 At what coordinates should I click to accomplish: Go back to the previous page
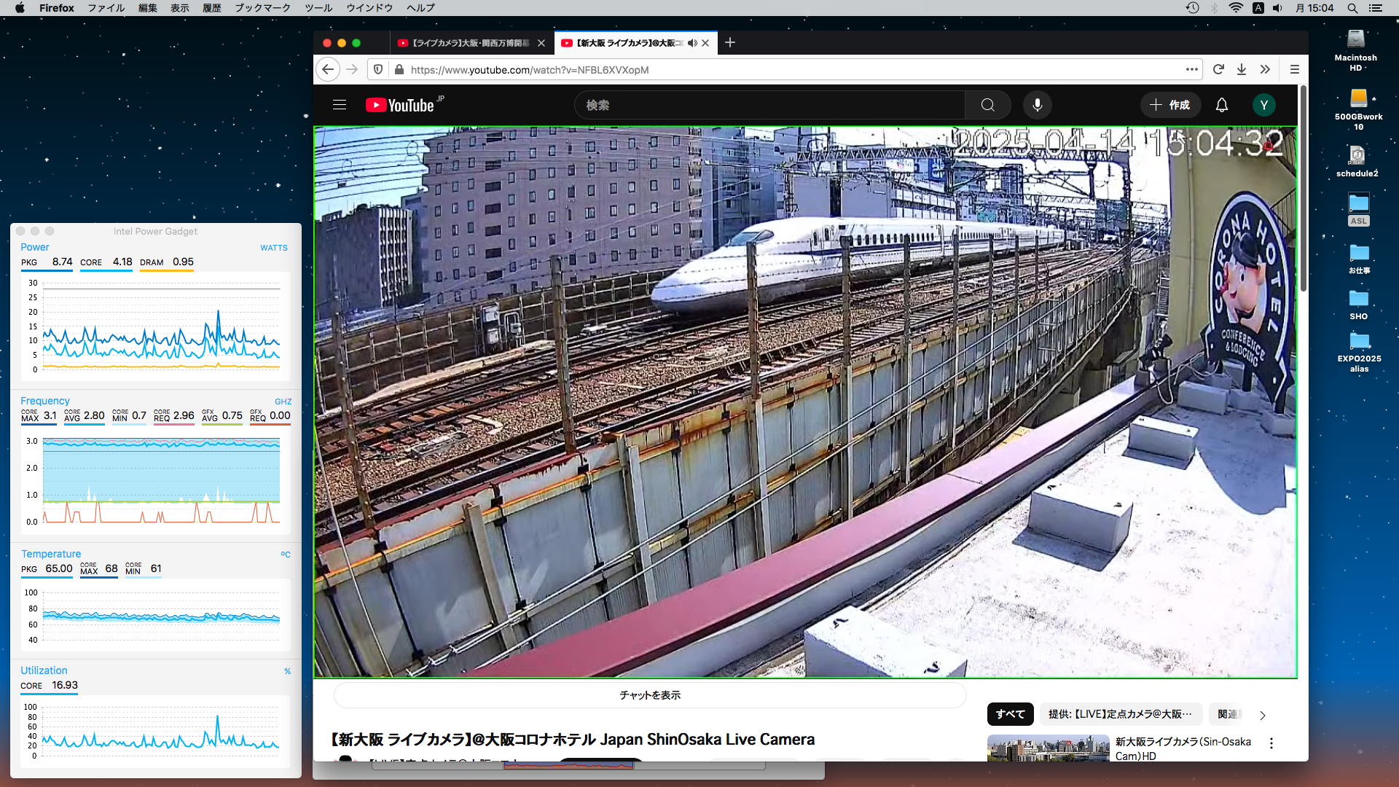[x=328, y=69]
